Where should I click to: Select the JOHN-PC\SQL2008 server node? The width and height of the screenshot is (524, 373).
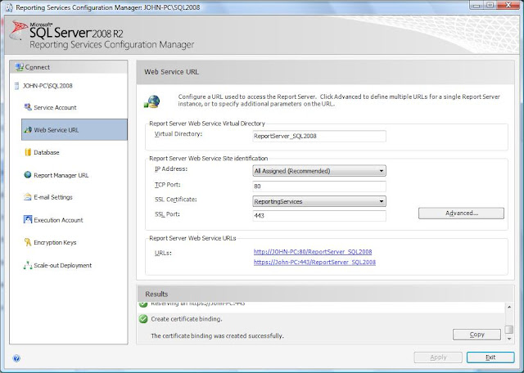coord(47,86)
